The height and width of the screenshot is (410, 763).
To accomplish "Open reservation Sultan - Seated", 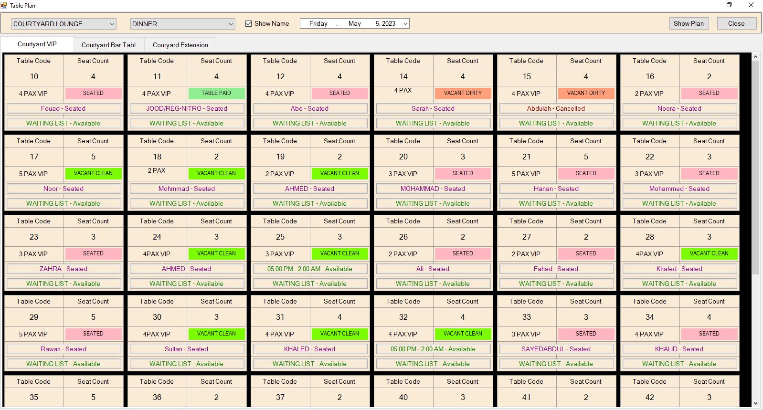I will coord(186,349).
